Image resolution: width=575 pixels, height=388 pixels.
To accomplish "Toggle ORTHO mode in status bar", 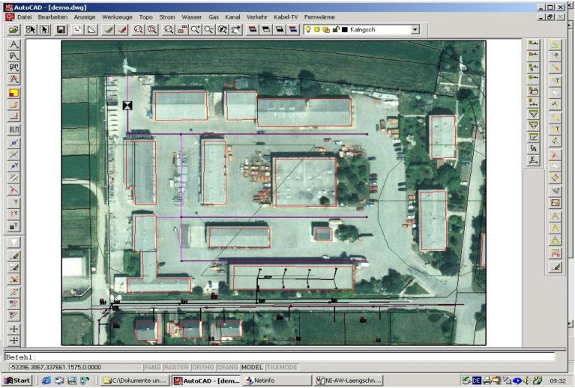I will coord(202,367).
